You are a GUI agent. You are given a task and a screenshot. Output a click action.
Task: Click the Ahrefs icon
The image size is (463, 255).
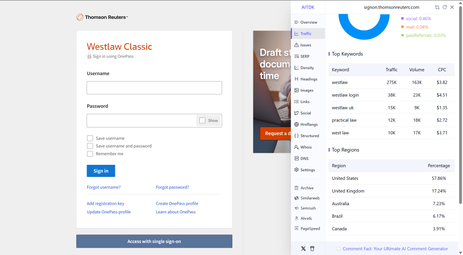[297, 219]
